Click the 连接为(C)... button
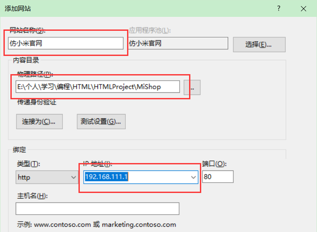 (39, 121)
